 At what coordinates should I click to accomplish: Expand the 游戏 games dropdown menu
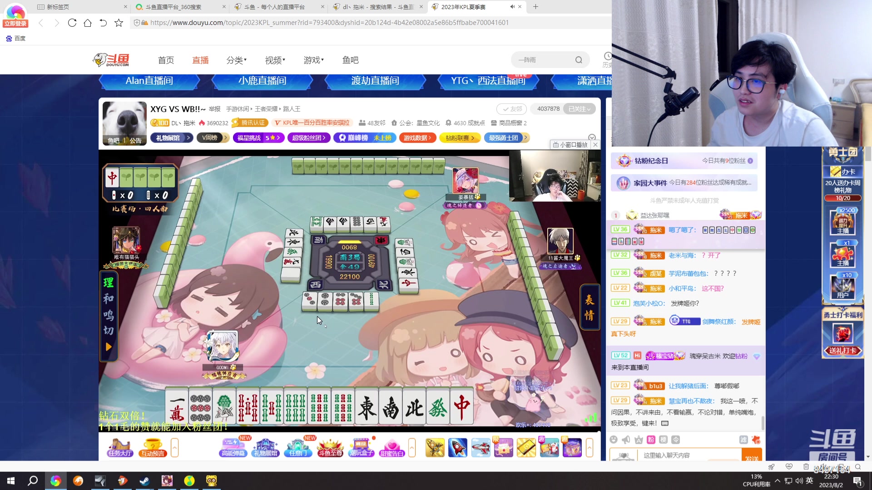click(x=313, y=60)
